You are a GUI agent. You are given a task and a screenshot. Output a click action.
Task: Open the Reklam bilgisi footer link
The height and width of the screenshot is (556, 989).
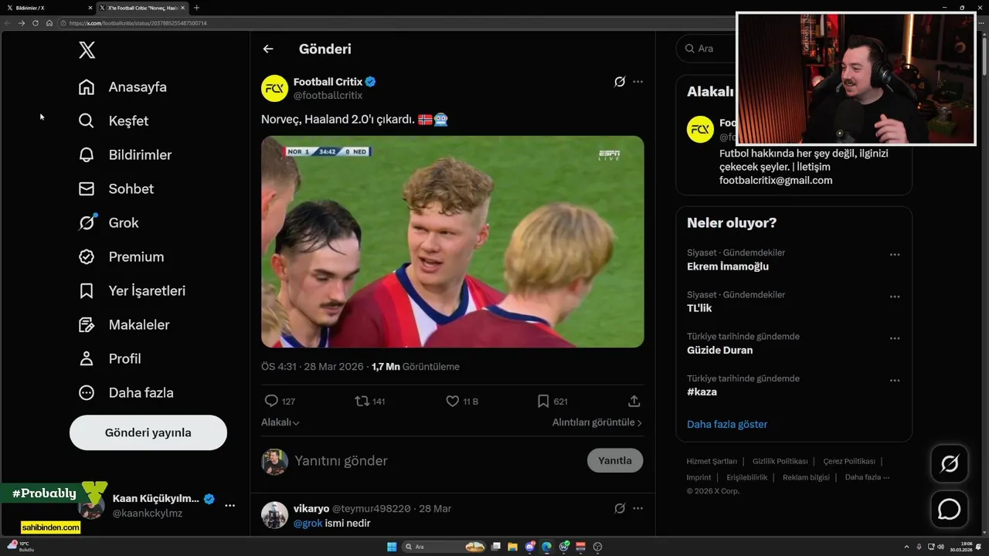click(x=806, y=477)
